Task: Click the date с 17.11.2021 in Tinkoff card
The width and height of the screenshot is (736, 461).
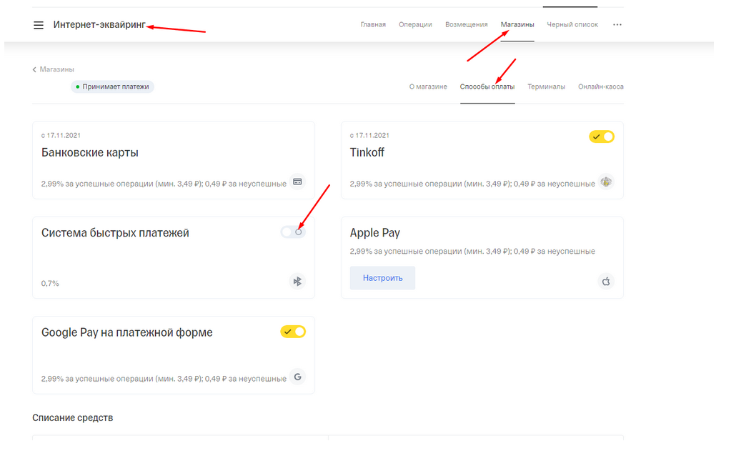Action: [369, 135]
